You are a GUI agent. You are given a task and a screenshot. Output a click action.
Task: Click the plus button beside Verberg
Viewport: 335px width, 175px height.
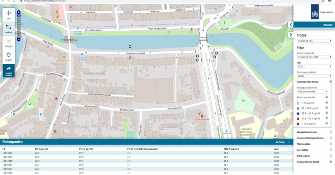(289, 142)
